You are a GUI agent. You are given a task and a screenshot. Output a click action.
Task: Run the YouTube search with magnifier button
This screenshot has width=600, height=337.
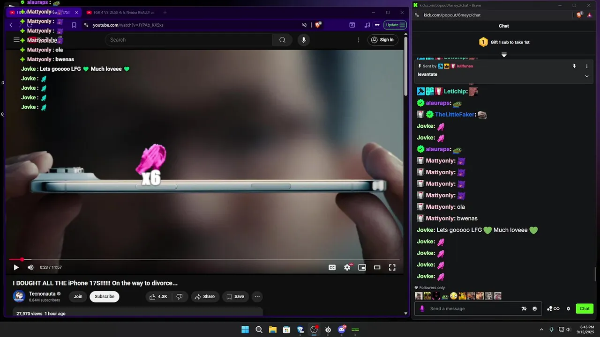point(282,40)
